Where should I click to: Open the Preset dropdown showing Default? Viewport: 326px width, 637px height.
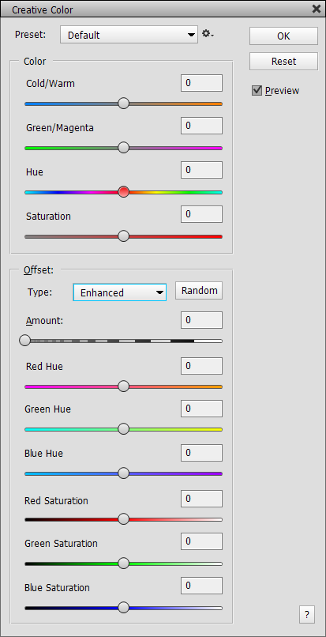click(129, 35)
